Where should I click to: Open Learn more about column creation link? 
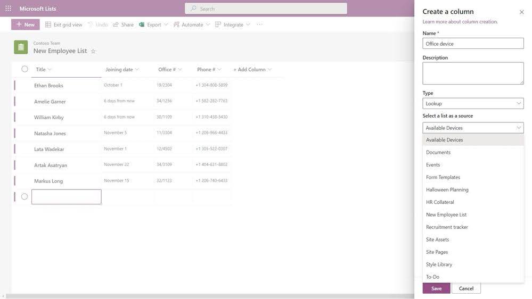click(x=460, y=22)
